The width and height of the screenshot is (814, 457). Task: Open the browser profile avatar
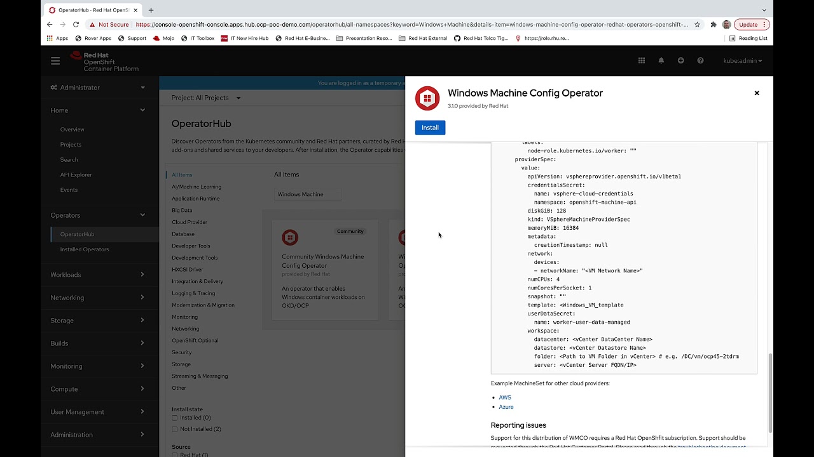[726, 24]
